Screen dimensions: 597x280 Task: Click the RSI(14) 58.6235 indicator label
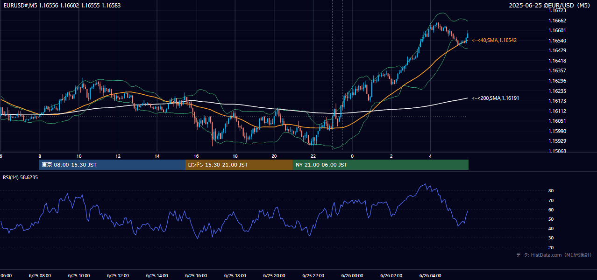(20, 178)
